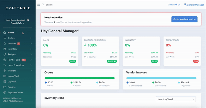Image resolution: width=206 pixels, height=108 pixels.
Task: Click the account switch arrows icon
Action: pos(28,20)
